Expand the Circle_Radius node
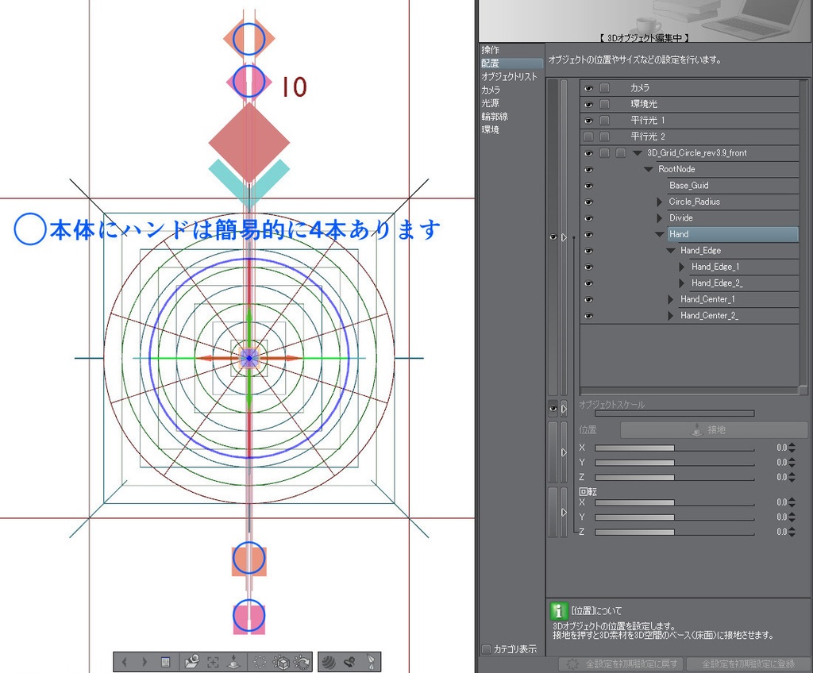The width and height of the screenshot is (813, 673). [660, 202]
